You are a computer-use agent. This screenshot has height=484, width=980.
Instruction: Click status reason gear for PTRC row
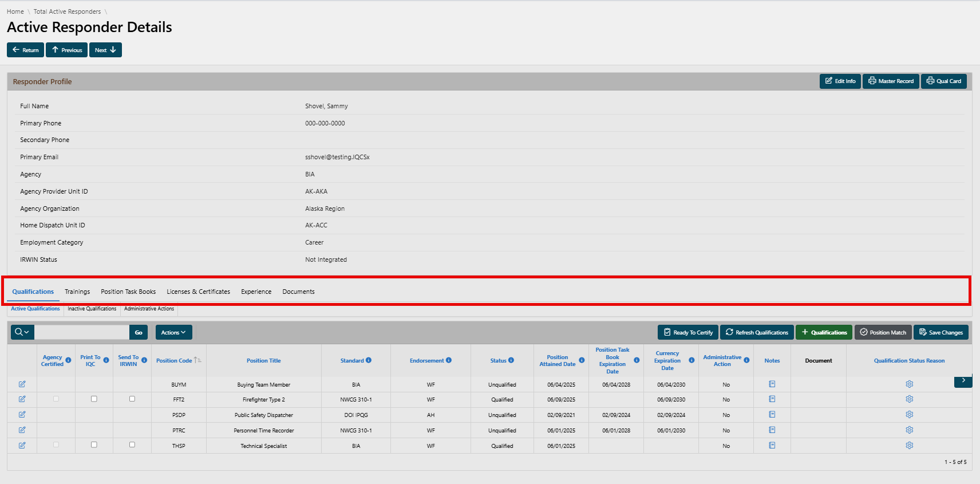coord(909,430)
